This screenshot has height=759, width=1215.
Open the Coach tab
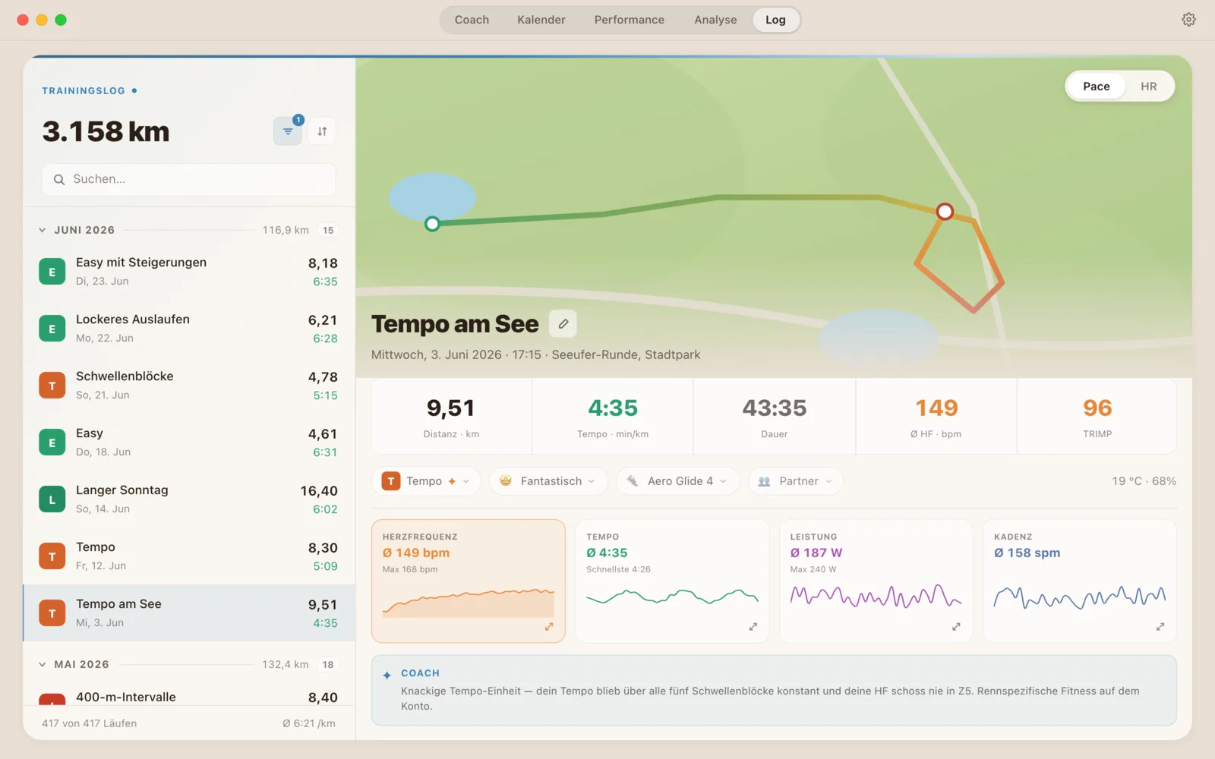click(x=472, y=20)
